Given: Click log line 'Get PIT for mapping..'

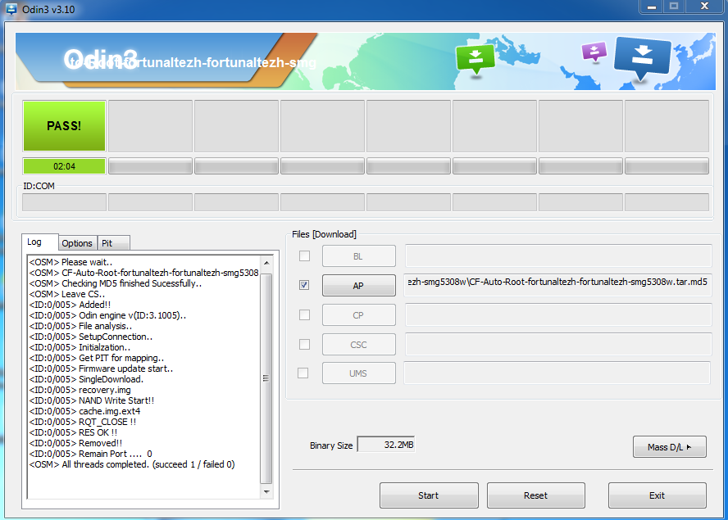Looking at the screenshot, I should tap(97, 358).
